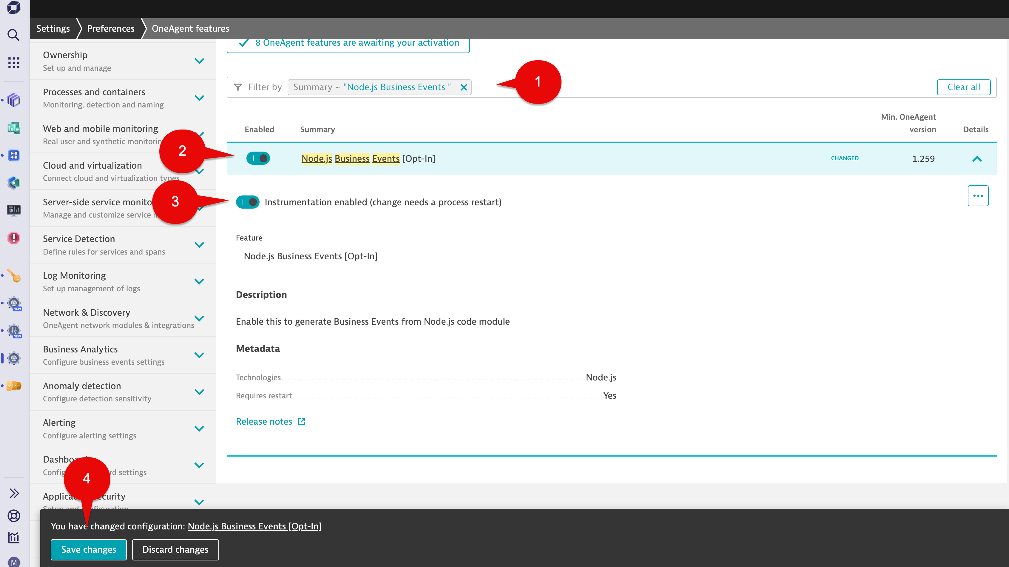
Task: Click the filter funnel icon
Action: [x=238, y=87]
